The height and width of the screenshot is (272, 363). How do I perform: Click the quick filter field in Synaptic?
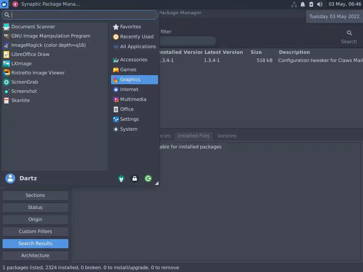188,41
